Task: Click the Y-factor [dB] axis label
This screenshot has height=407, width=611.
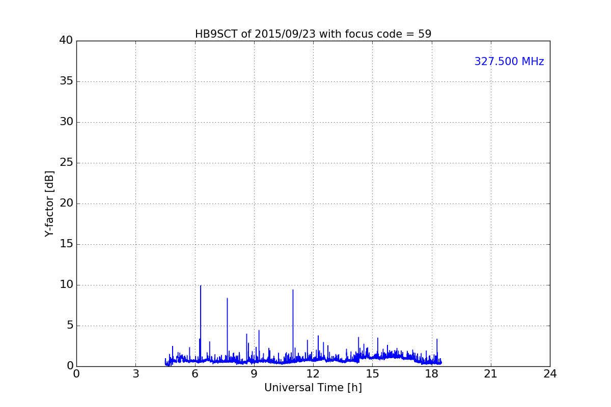Action: (x=49, y=203)
